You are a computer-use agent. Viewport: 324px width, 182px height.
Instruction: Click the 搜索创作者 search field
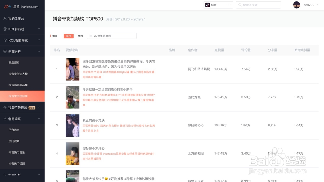coord(258,5)
